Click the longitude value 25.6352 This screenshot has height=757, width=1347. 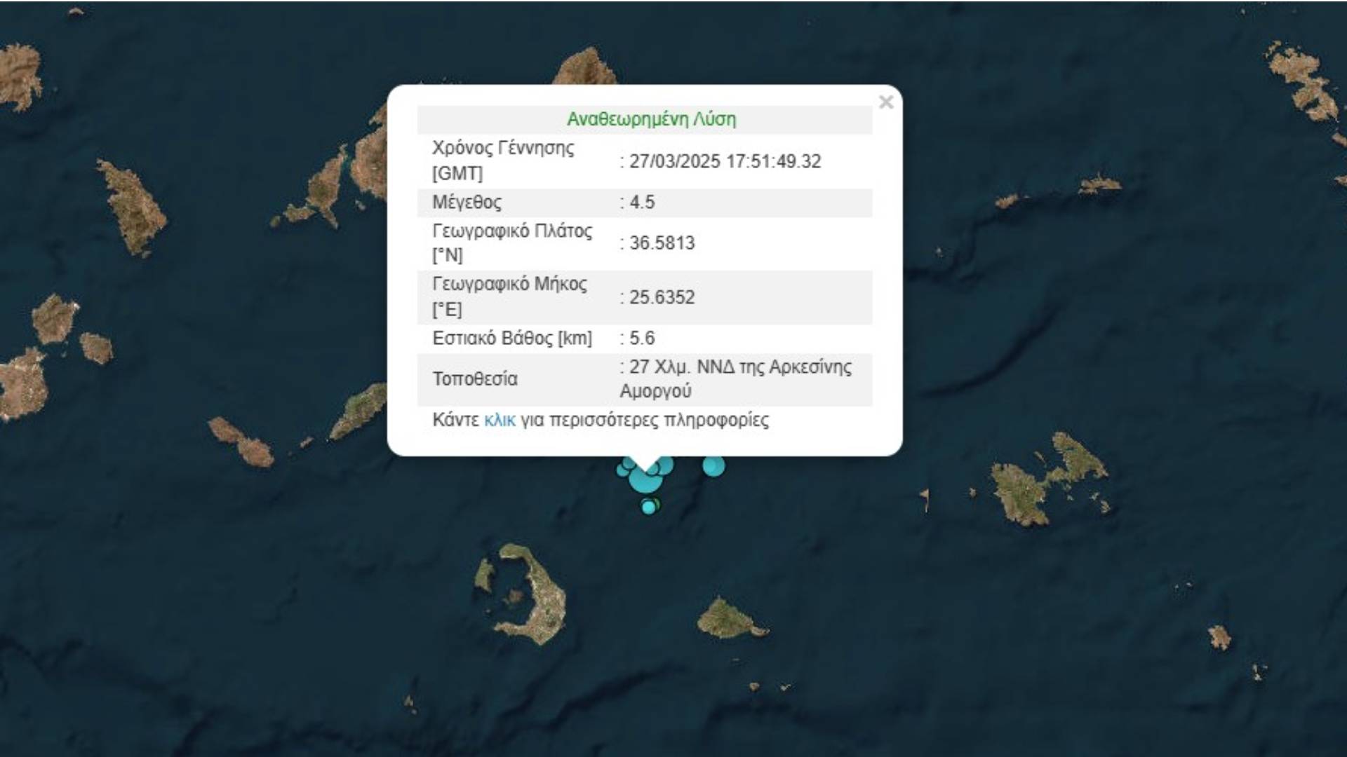662,297
